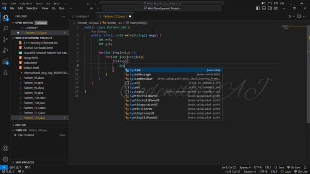Viewport: 310px width, 174px height.
Task: Open the Testing flask icon
Action: coord(5,72)
